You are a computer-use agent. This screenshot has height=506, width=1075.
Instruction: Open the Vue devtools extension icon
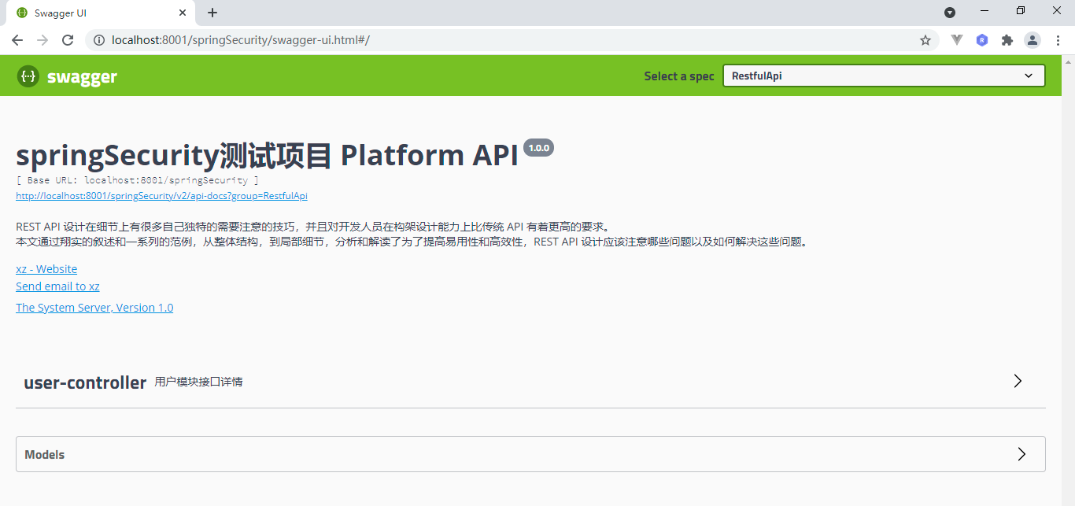(x=957, y=40)
